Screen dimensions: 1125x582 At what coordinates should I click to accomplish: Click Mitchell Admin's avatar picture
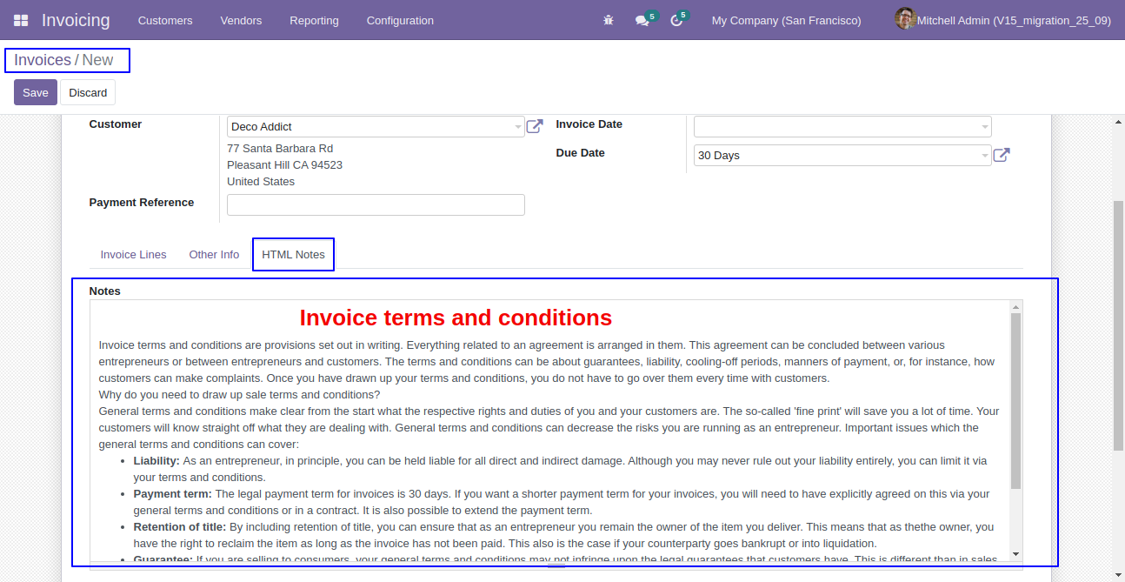pyautogui.click(x=905, y=18)
